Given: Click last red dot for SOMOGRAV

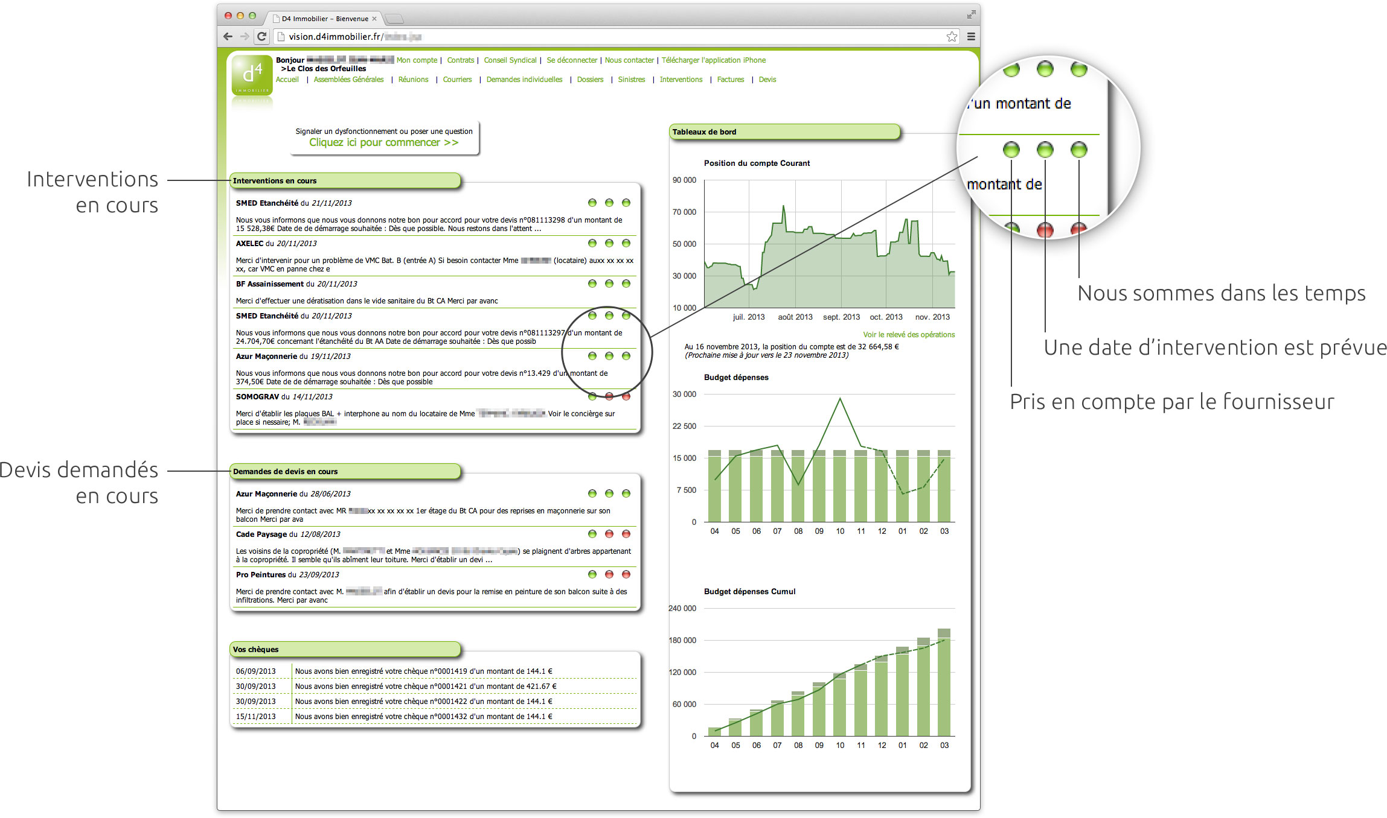Looking at the screenshot, I should point(626,396).
